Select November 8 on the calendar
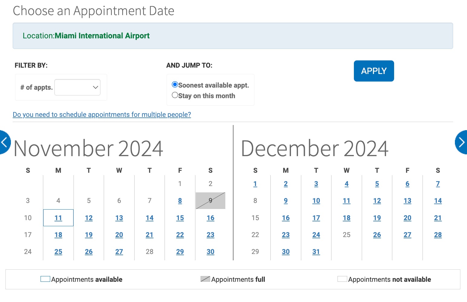Image resolution: width=467 pixels, height=302 pixels. 180,201
